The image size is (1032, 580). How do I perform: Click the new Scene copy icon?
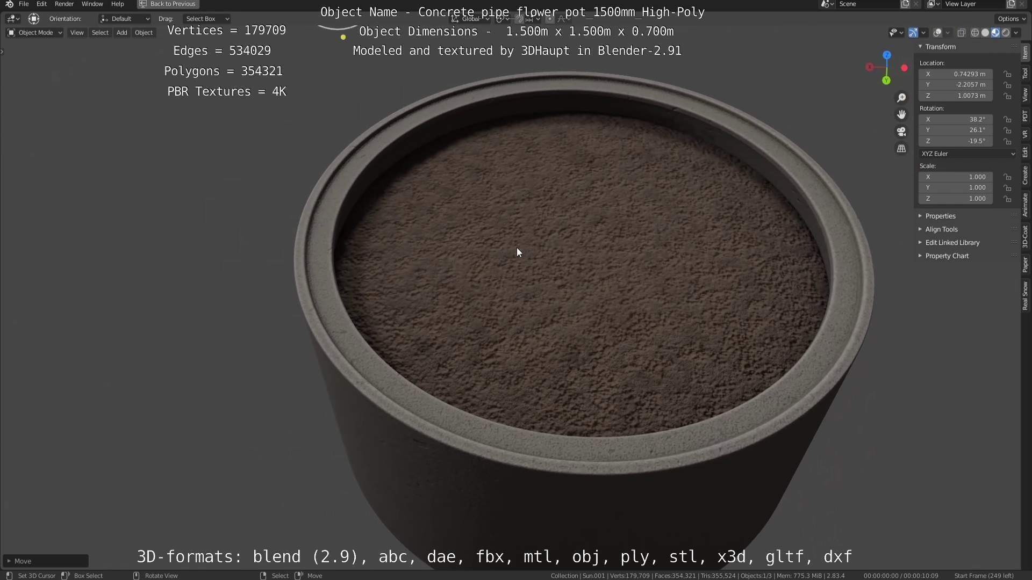[905, 4]
